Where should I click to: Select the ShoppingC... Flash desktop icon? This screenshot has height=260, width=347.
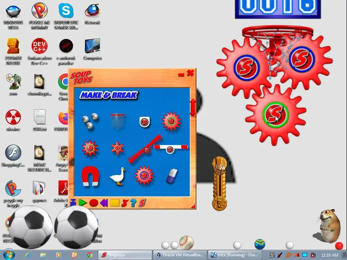[x=13, y=156]
